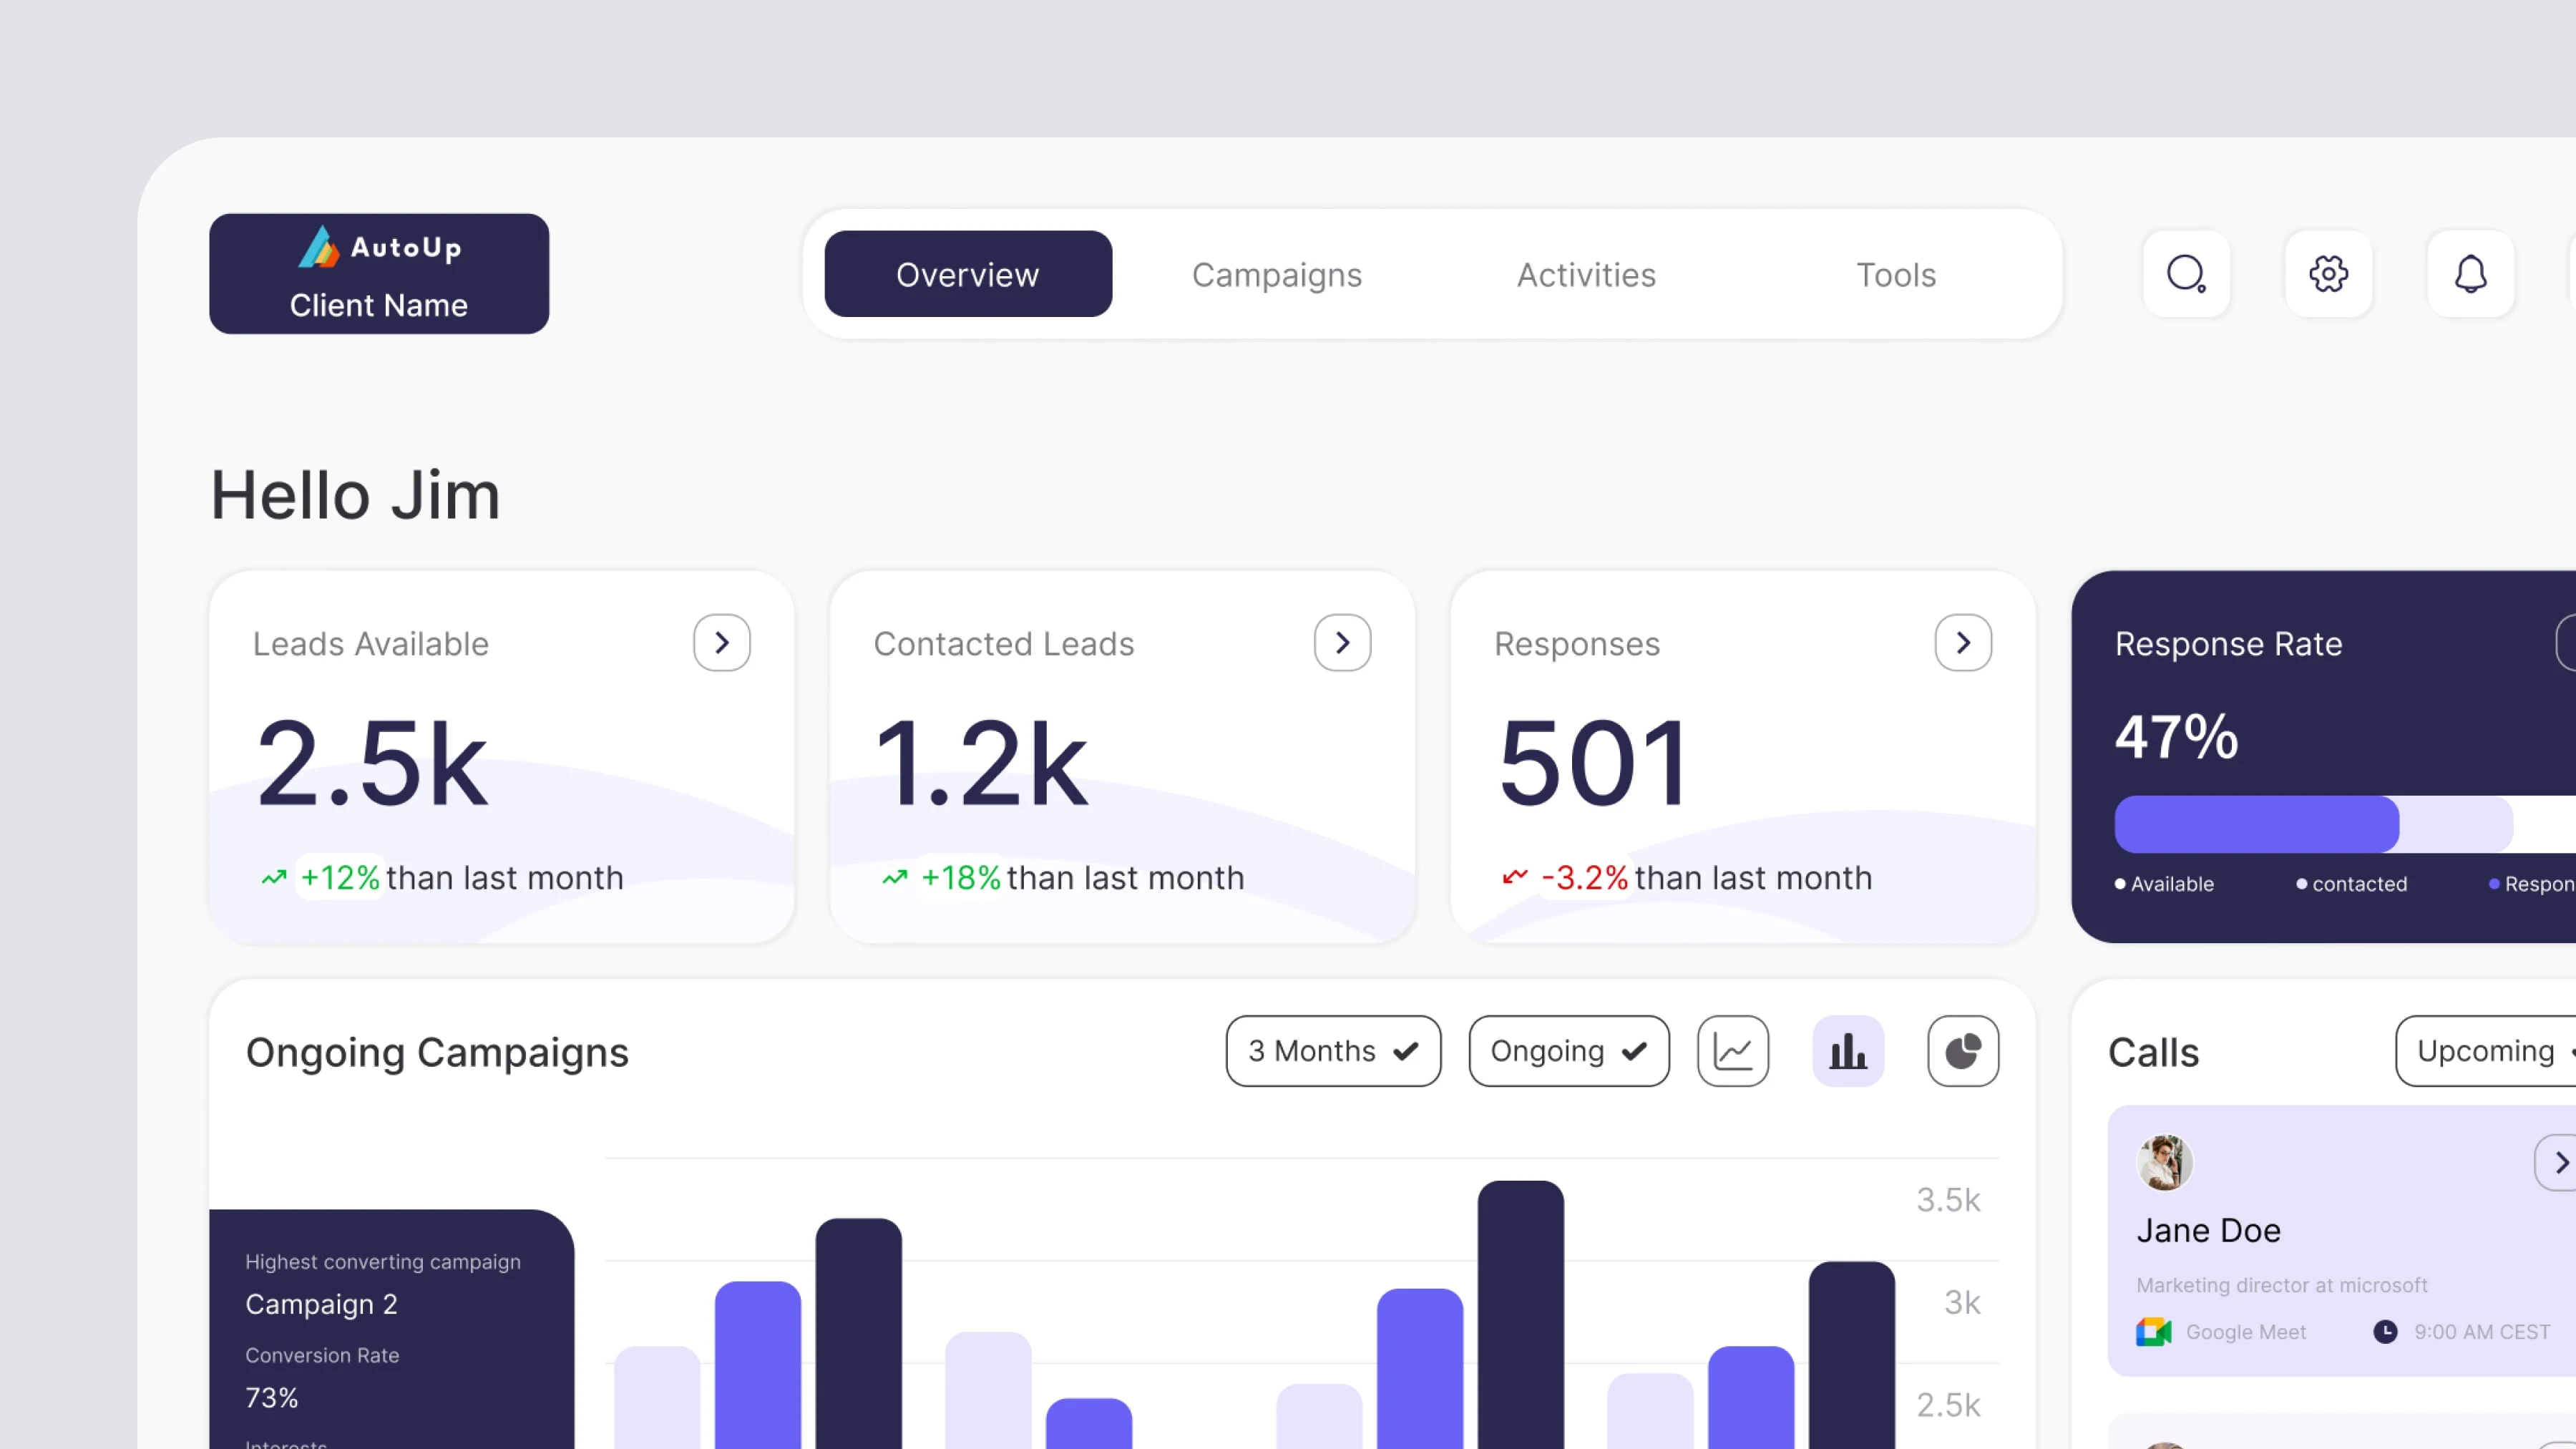Switch to the Campaigns tab

coord(1277,275)
